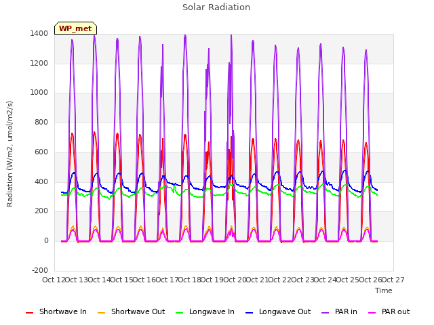Click the Radiation y-axis title
Screen dimensions: 434x325
click(9, 154)
